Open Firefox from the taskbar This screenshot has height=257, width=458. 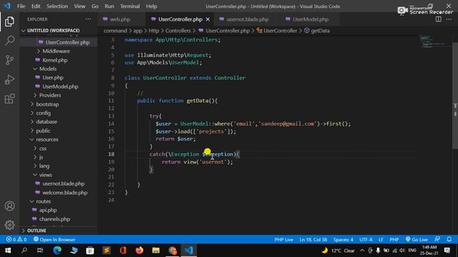click(x=140, y=251)
